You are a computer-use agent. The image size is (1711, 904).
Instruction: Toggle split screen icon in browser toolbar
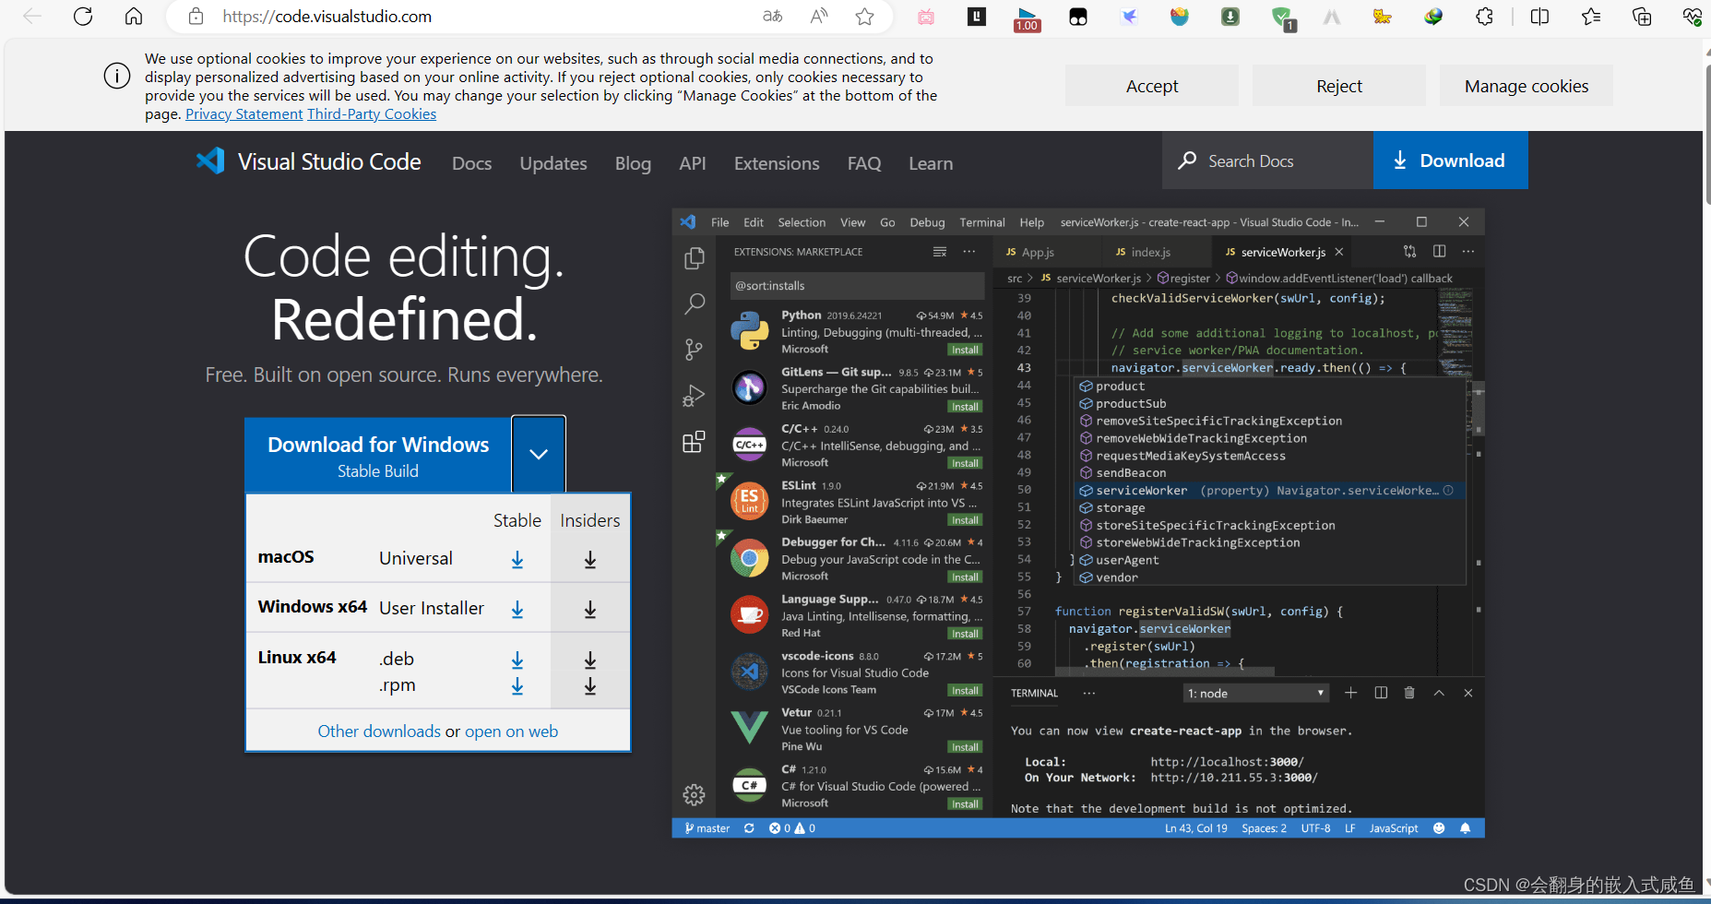point(1539,16)
